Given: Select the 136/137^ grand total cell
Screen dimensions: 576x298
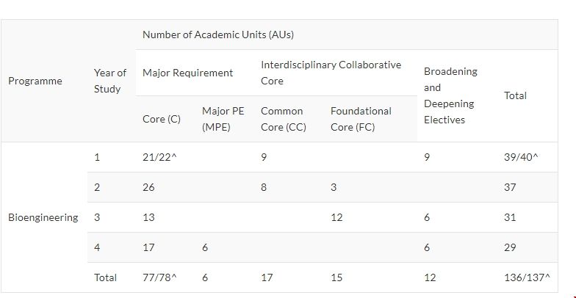Looking at the screenshot, I should click(527, 277).
